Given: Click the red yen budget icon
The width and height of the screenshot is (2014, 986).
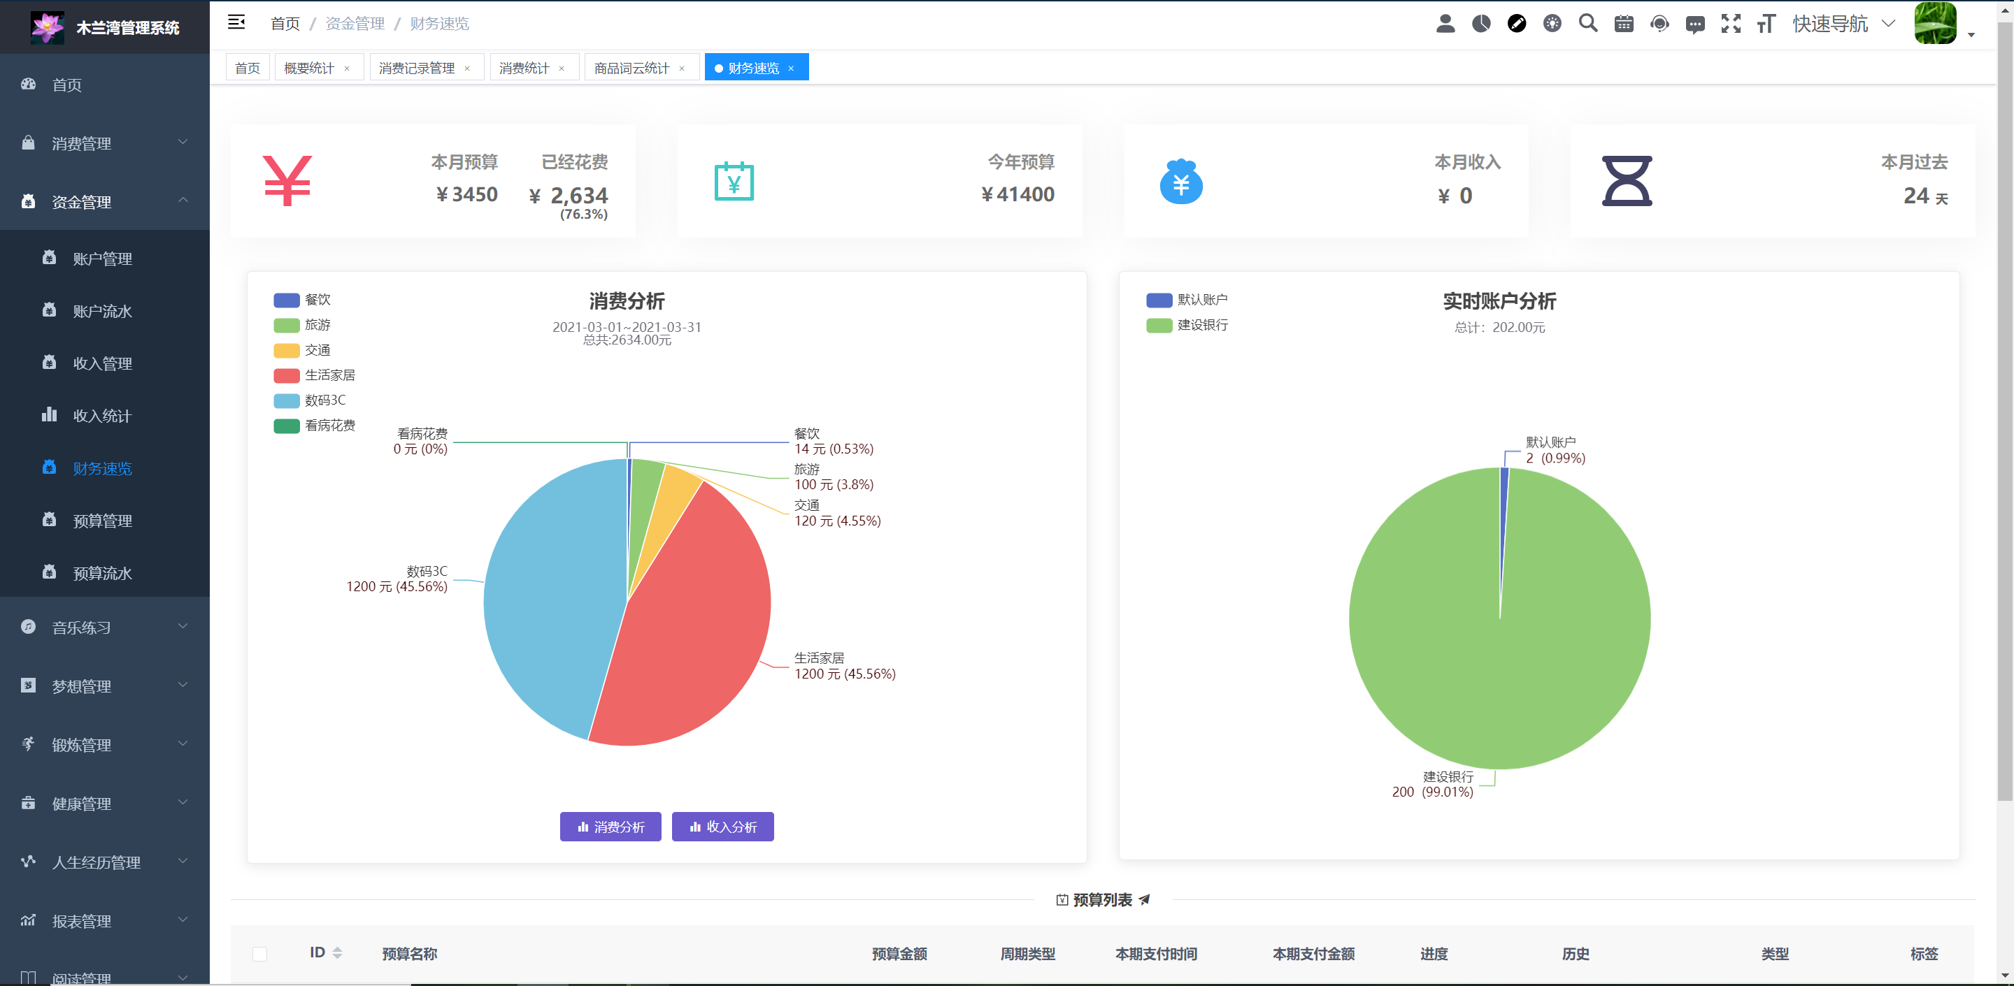Looking at the screenshot, I should (287, 180).
